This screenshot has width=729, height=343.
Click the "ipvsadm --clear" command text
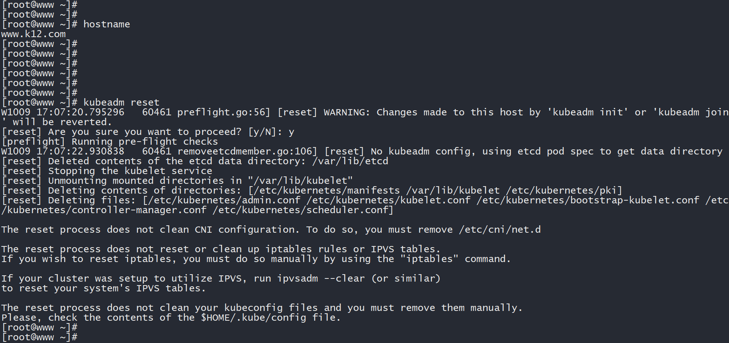click(x=321, y=278)
